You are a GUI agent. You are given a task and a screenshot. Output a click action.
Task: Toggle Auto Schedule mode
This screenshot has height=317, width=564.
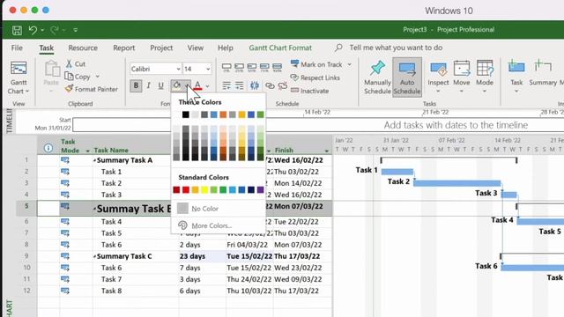coord(407,77)
